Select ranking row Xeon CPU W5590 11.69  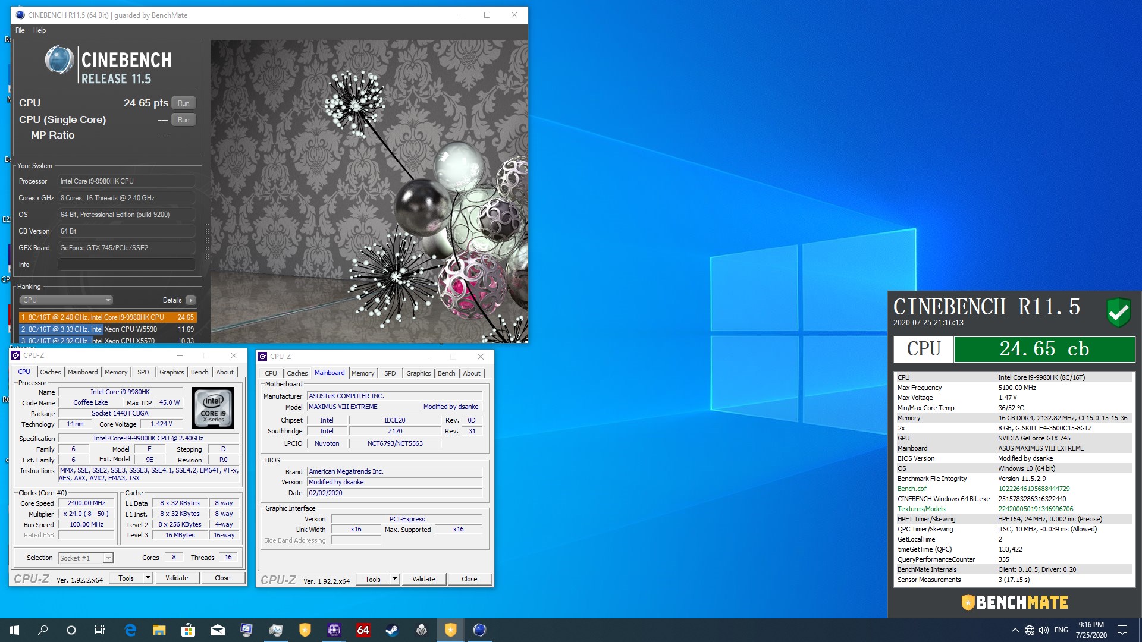108,329
